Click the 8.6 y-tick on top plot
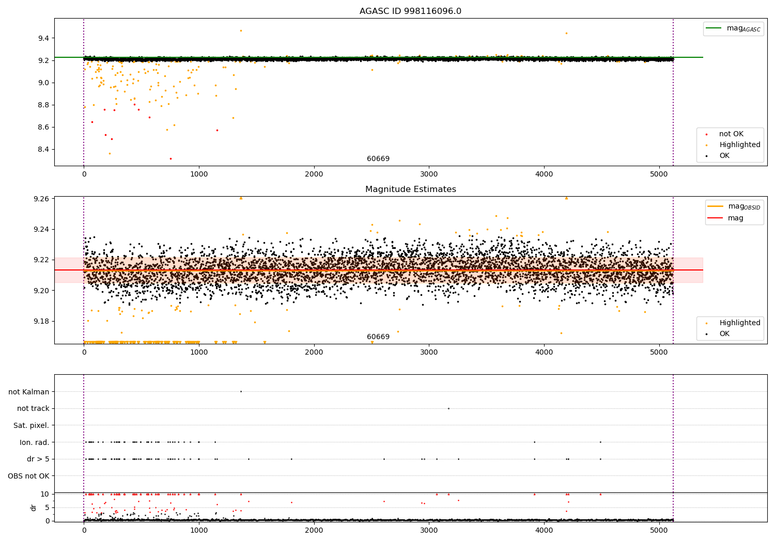Viewport: 775px width, 542px height. (x=43, y=127)
